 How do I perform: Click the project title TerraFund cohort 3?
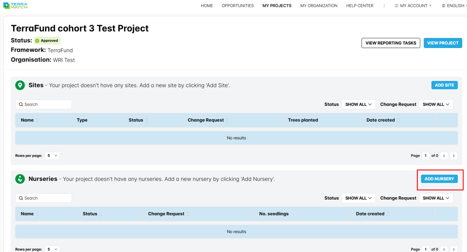(80, 28)
